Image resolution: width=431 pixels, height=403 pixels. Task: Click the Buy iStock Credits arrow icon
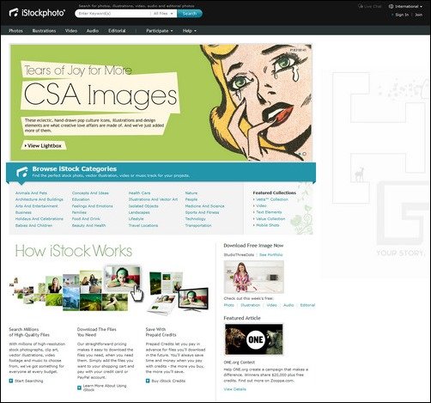coord(148,381)
